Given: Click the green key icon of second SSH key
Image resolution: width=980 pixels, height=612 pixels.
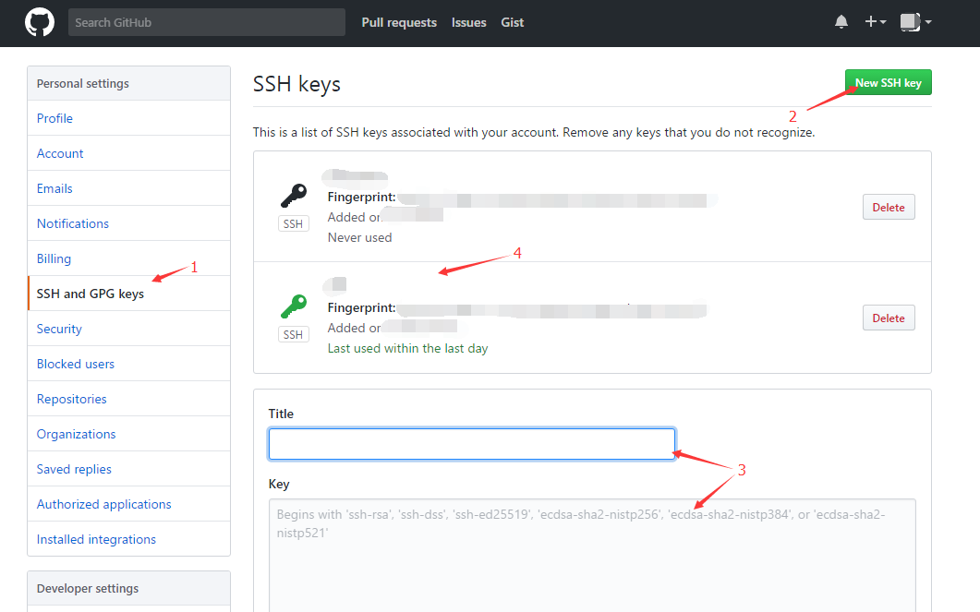Looking at the screenshot, I should coord(294,306).
